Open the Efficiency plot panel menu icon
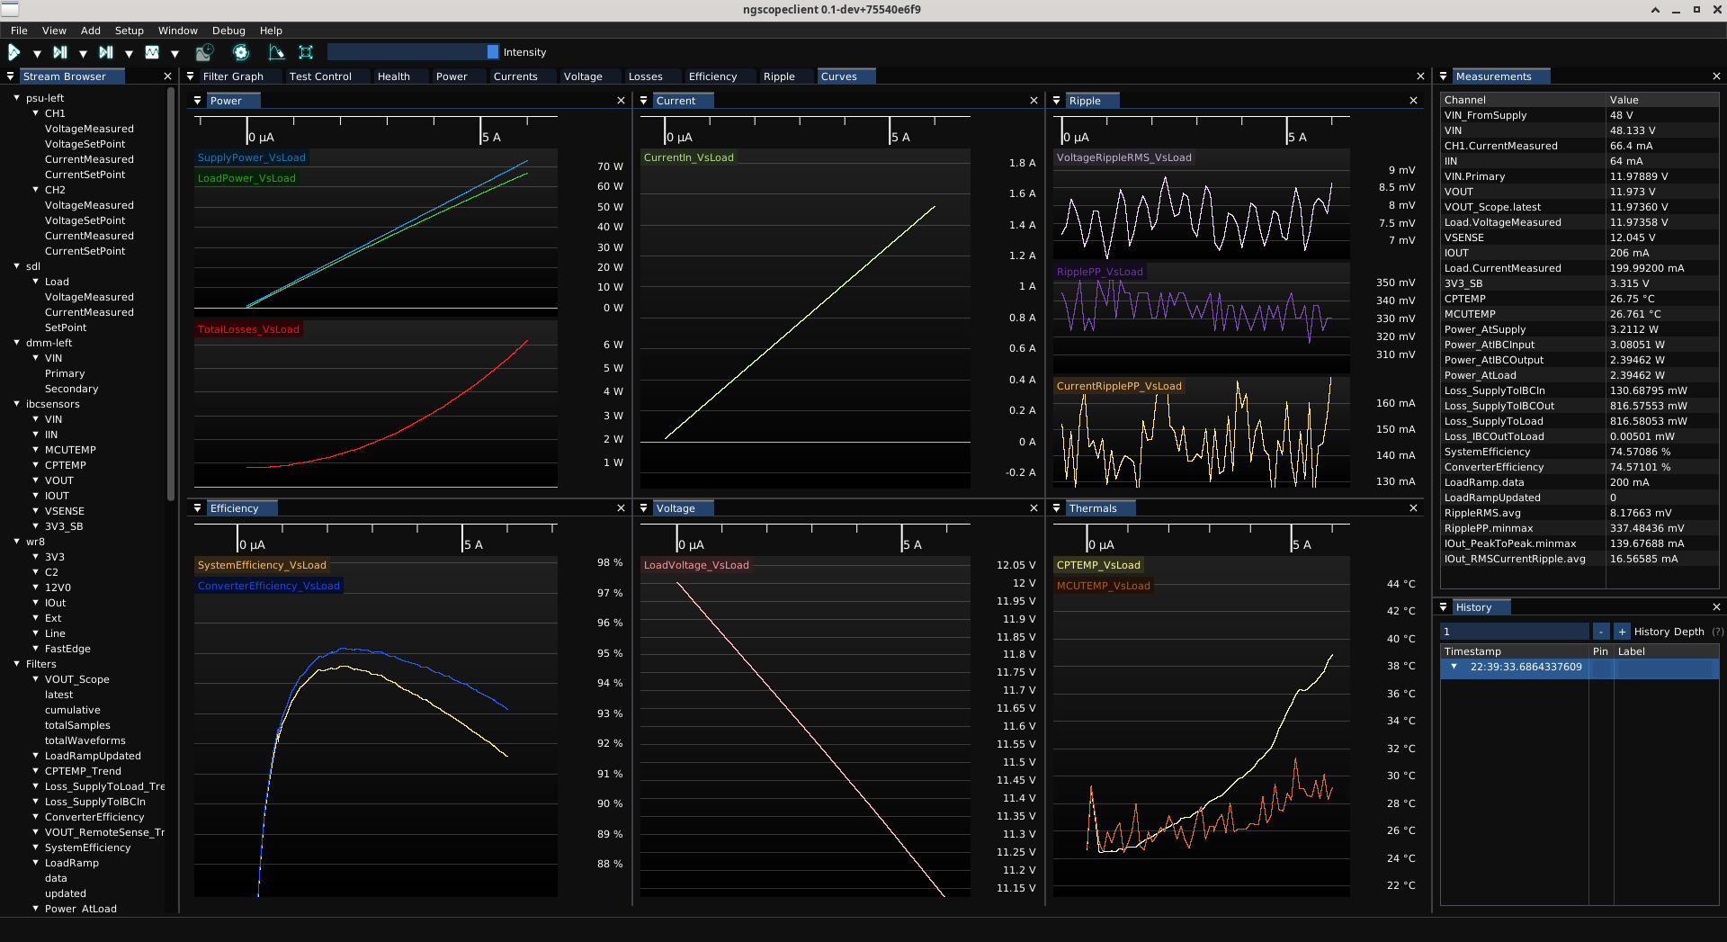The image size is (1727, 942). (x=198, y=508)
